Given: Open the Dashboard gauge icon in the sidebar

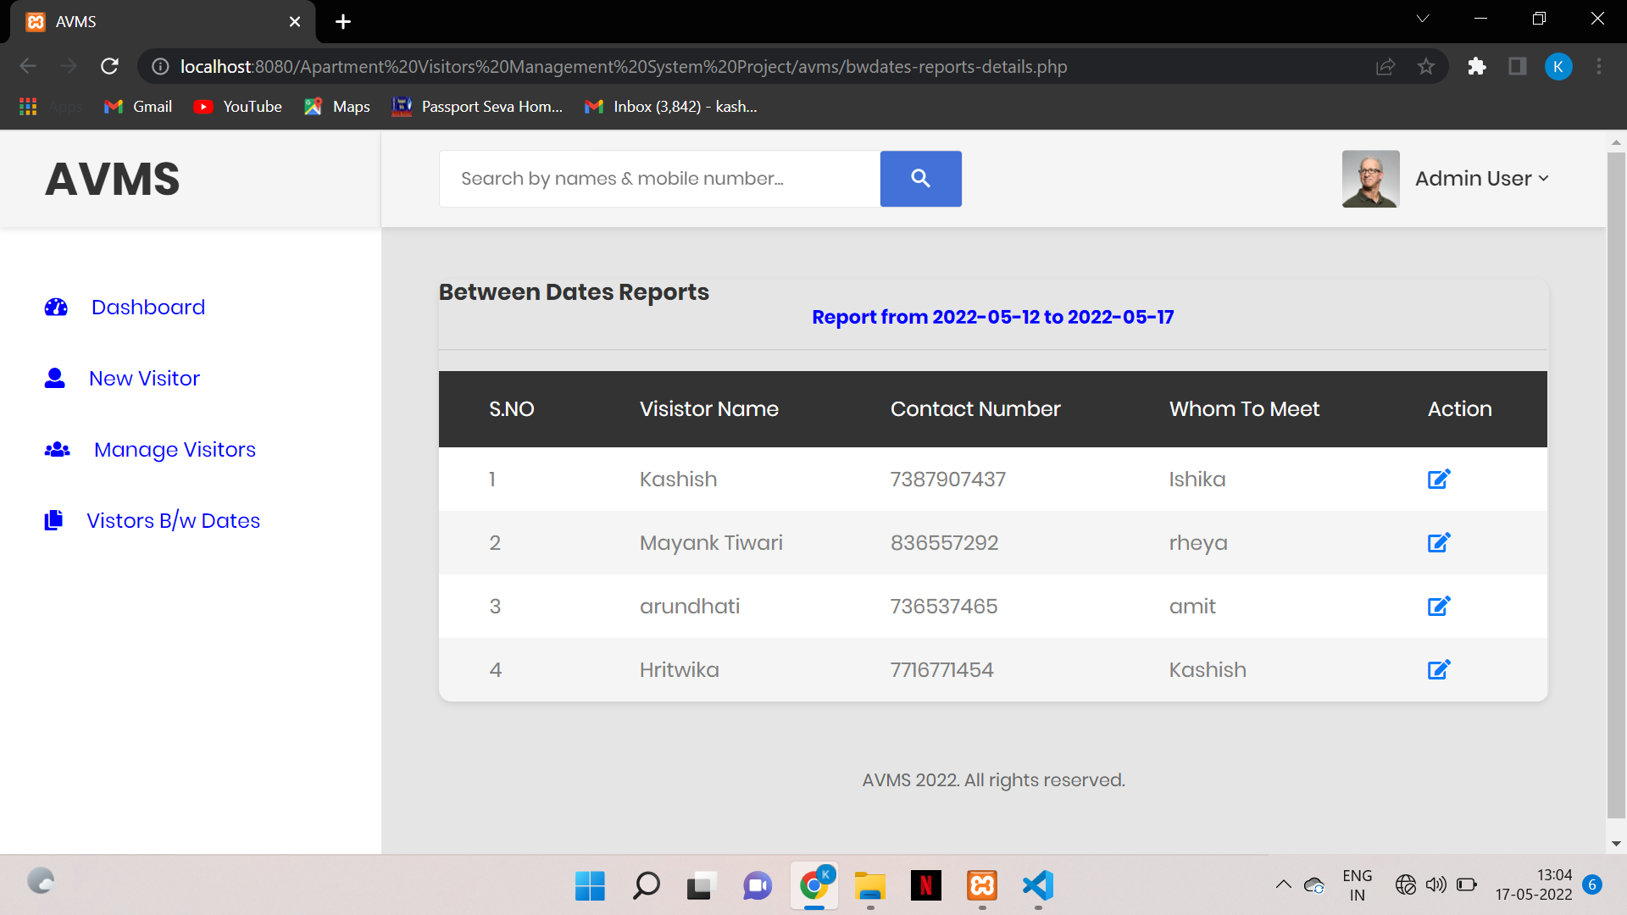Looking at the screenshot, I should (x=56, y=307).
